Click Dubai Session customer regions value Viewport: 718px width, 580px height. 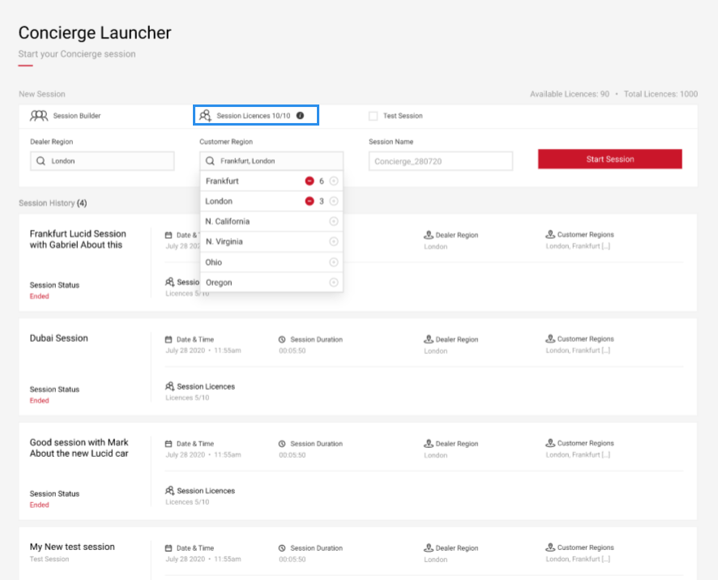pyautogui.click(x=578, y=351)
